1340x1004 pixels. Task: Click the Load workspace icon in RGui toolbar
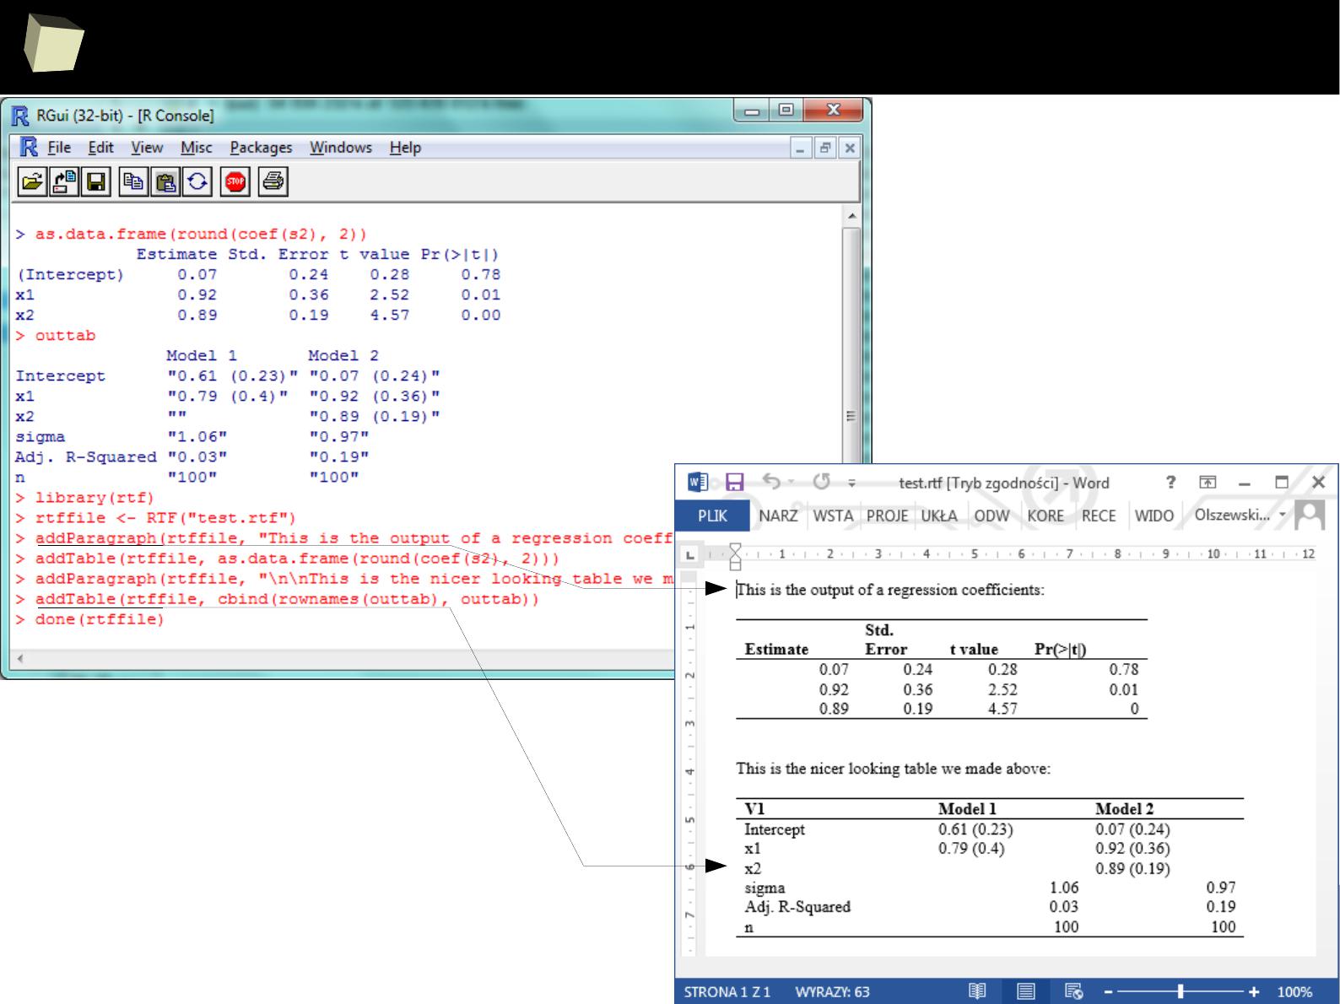(x=63, y=181)
